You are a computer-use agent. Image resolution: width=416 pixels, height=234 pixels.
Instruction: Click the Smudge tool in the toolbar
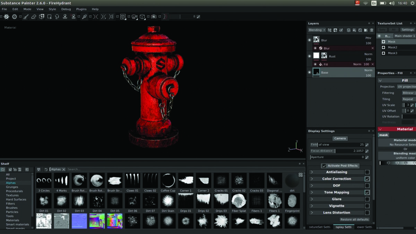click(x=57, y=17)
